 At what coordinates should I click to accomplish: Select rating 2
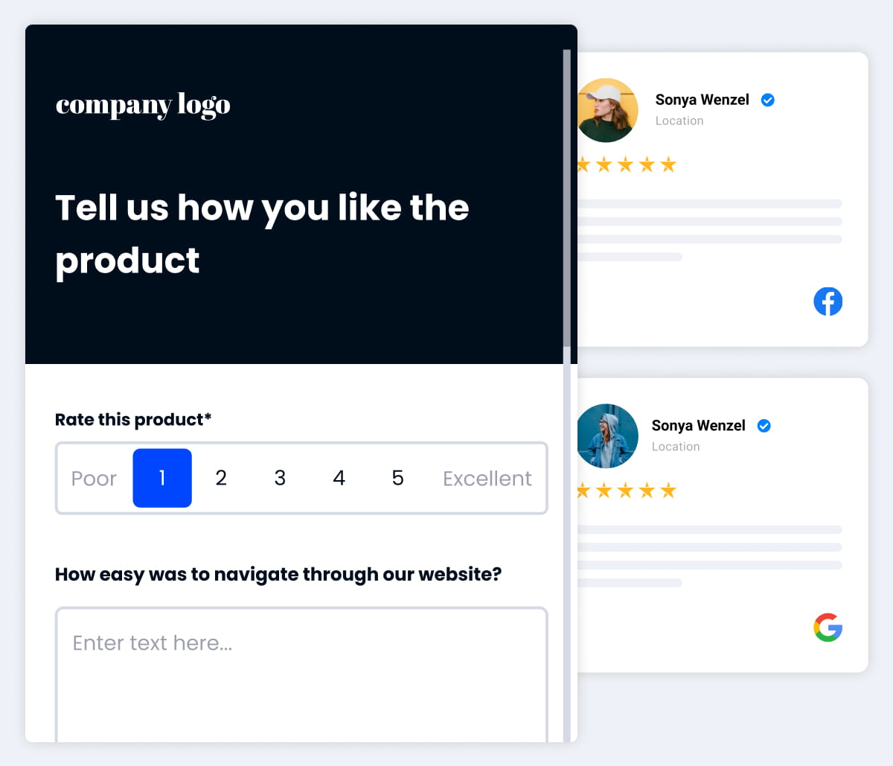221,478
